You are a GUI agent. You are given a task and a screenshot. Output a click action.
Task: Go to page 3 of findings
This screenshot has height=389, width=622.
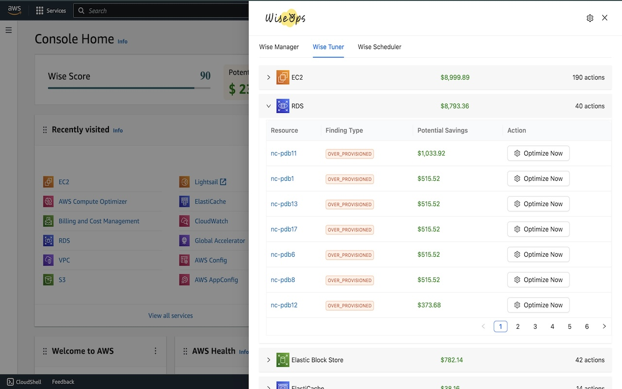tap(535, 326)
